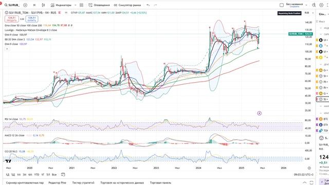
Task: Click the КУПИТЬ 124,51 buy button
Action: [x=32, y=19]
